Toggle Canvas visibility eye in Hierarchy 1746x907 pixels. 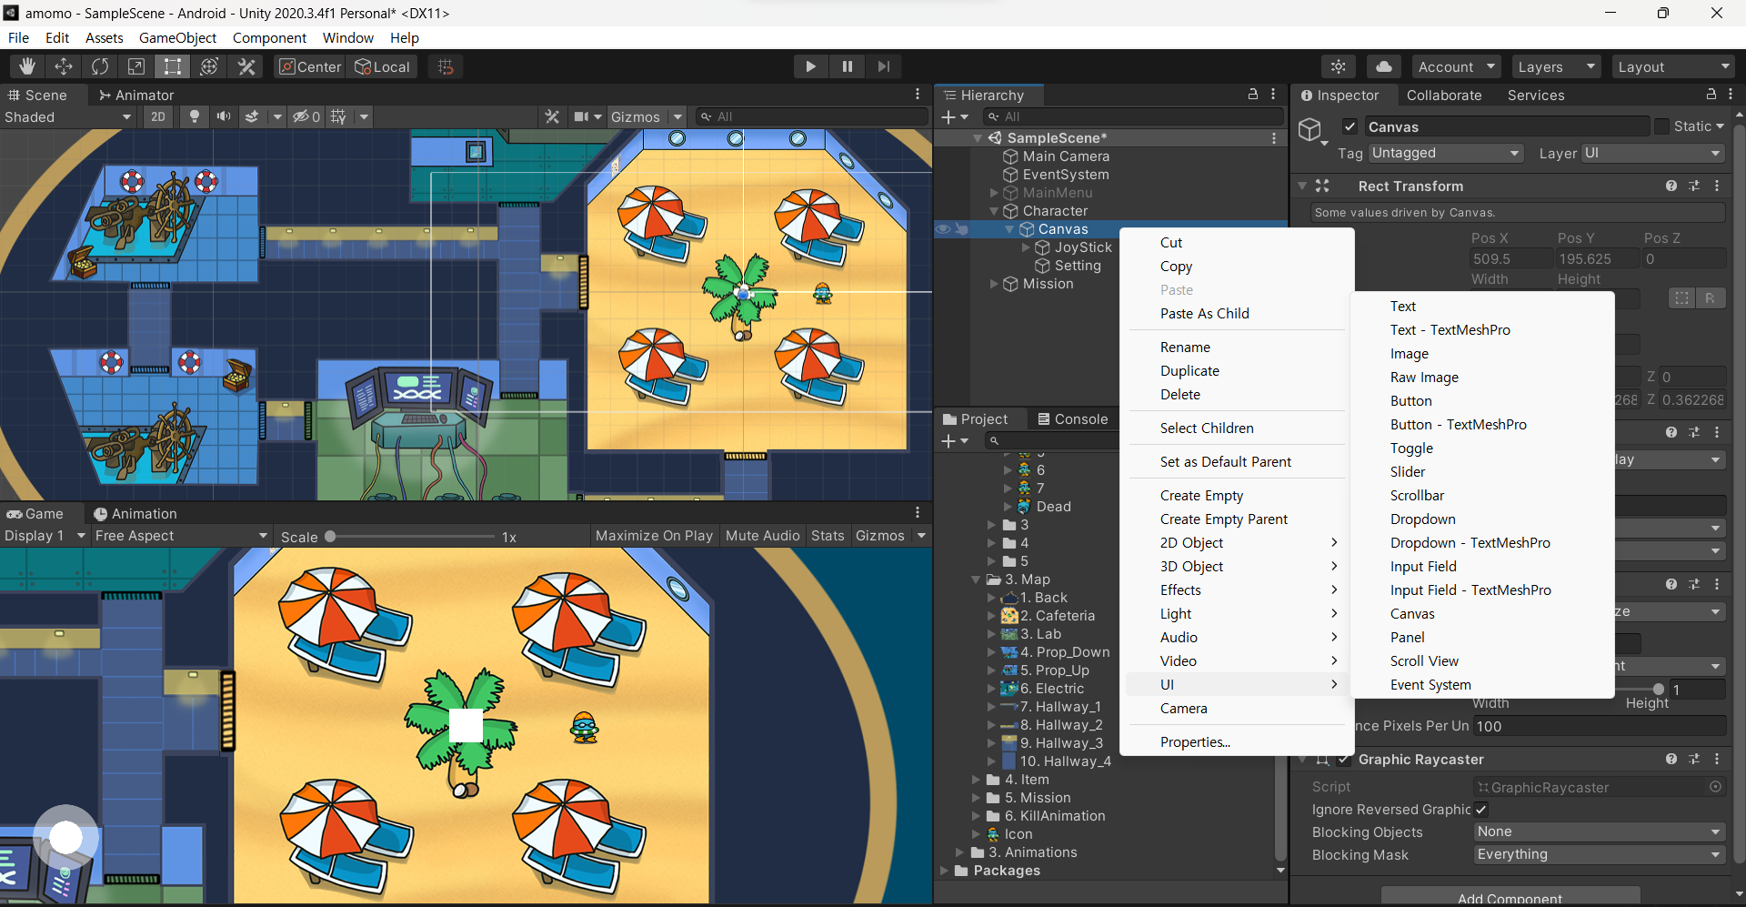tap(944, 229)
